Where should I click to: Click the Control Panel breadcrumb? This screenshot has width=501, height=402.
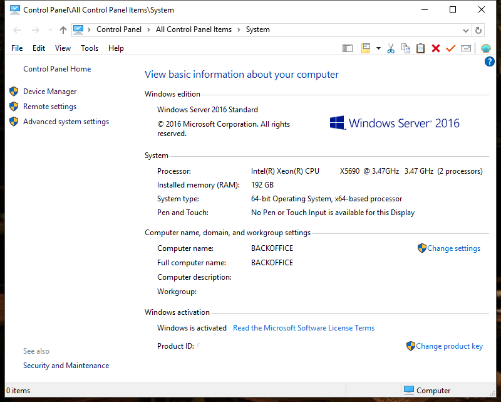[119, 29]
